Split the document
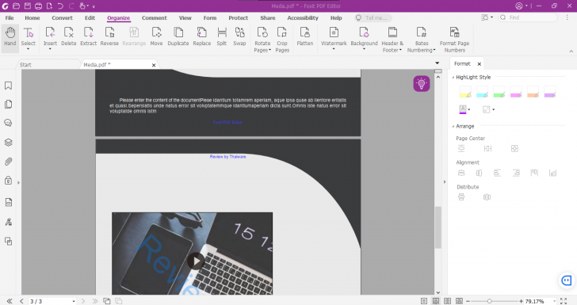This screenshot has height=305, width=577. coord(222,36)
